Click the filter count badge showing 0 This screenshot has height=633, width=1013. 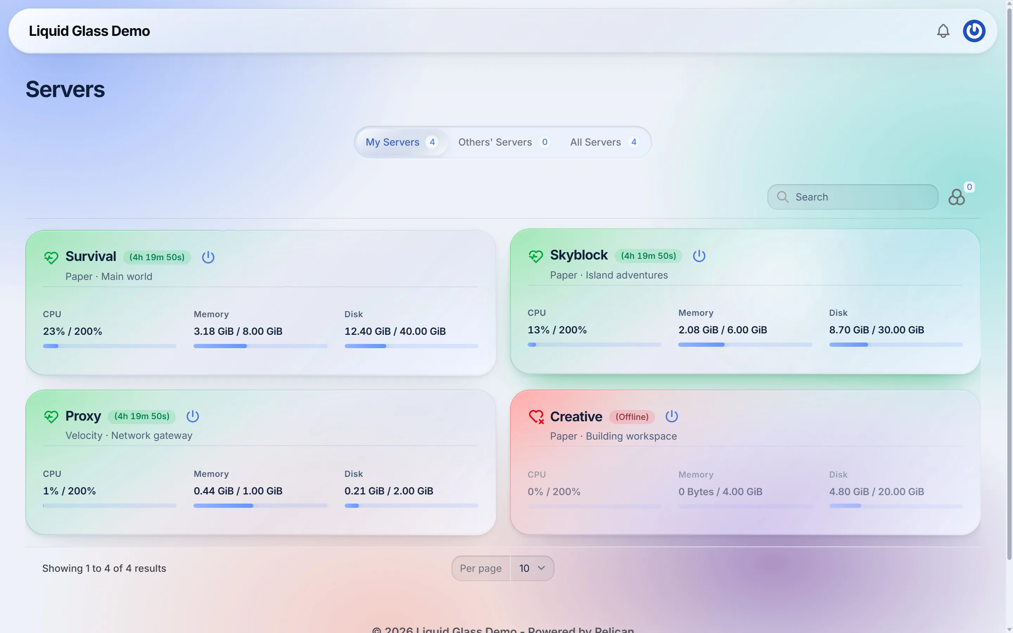pyautogui.click(x=969, y=187)
